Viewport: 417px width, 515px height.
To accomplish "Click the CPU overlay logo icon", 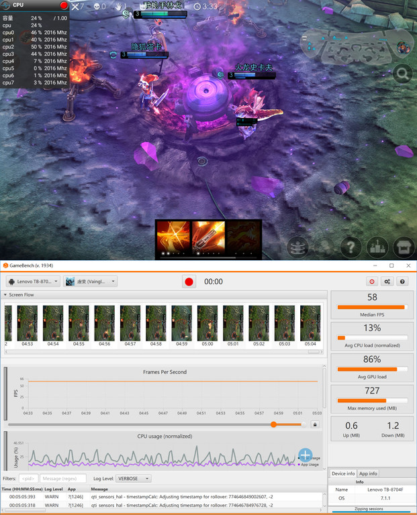I will [5, 5].
